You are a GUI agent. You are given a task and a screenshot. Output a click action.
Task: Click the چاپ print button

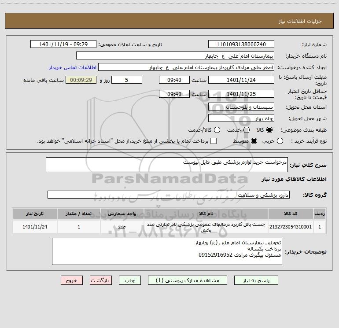[x=130, y=280]
